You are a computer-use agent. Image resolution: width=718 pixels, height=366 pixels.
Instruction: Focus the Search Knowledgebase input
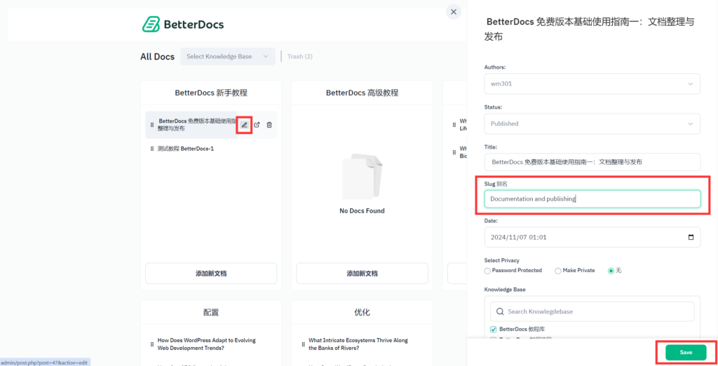click(x=592, y=311)
